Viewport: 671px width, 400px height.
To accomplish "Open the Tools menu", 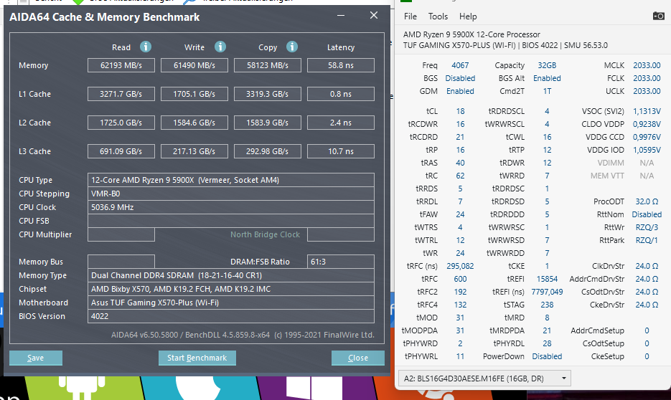I will pos(438,16).
